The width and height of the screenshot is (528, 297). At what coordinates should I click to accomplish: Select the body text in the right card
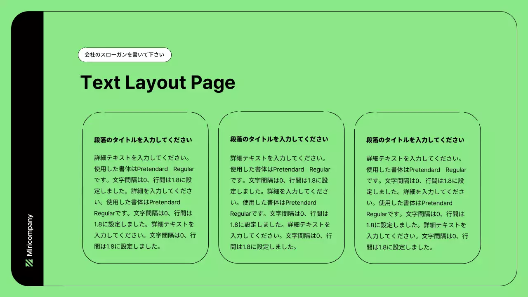[417, 203]
